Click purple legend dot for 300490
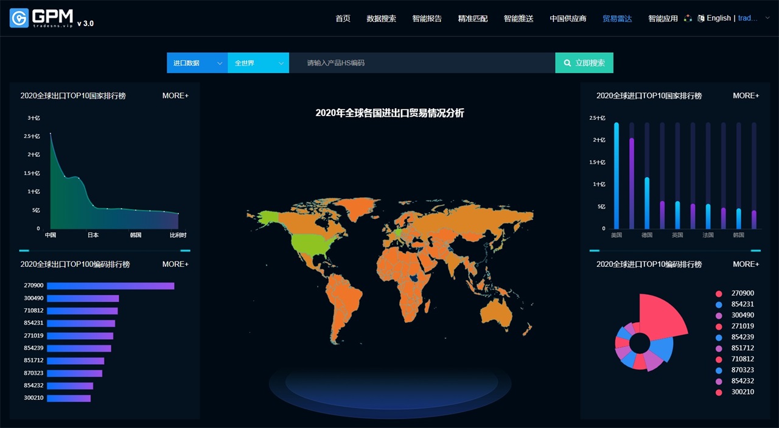This screenshot has height=428, width=779. pyautogui.click(x=719, y=316)
